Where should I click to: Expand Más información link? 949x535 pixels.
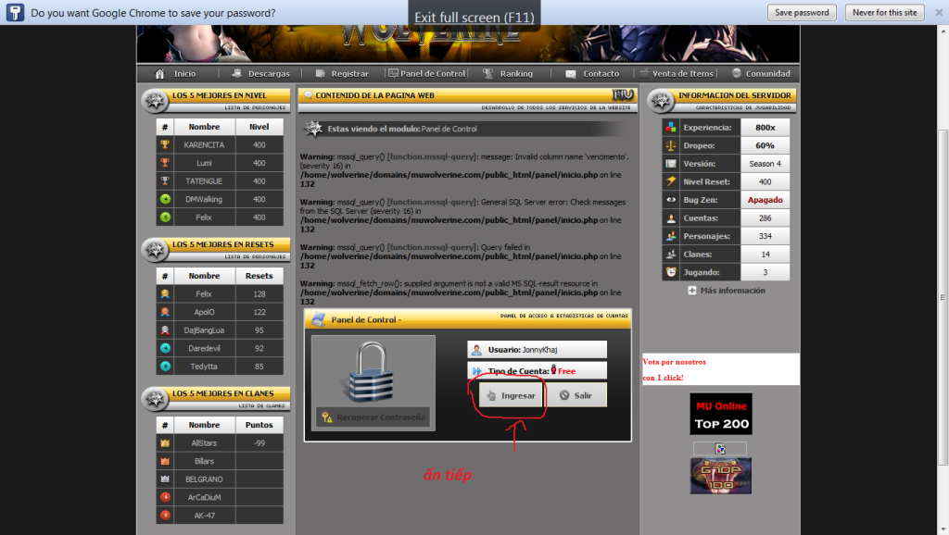coord(732,291)
